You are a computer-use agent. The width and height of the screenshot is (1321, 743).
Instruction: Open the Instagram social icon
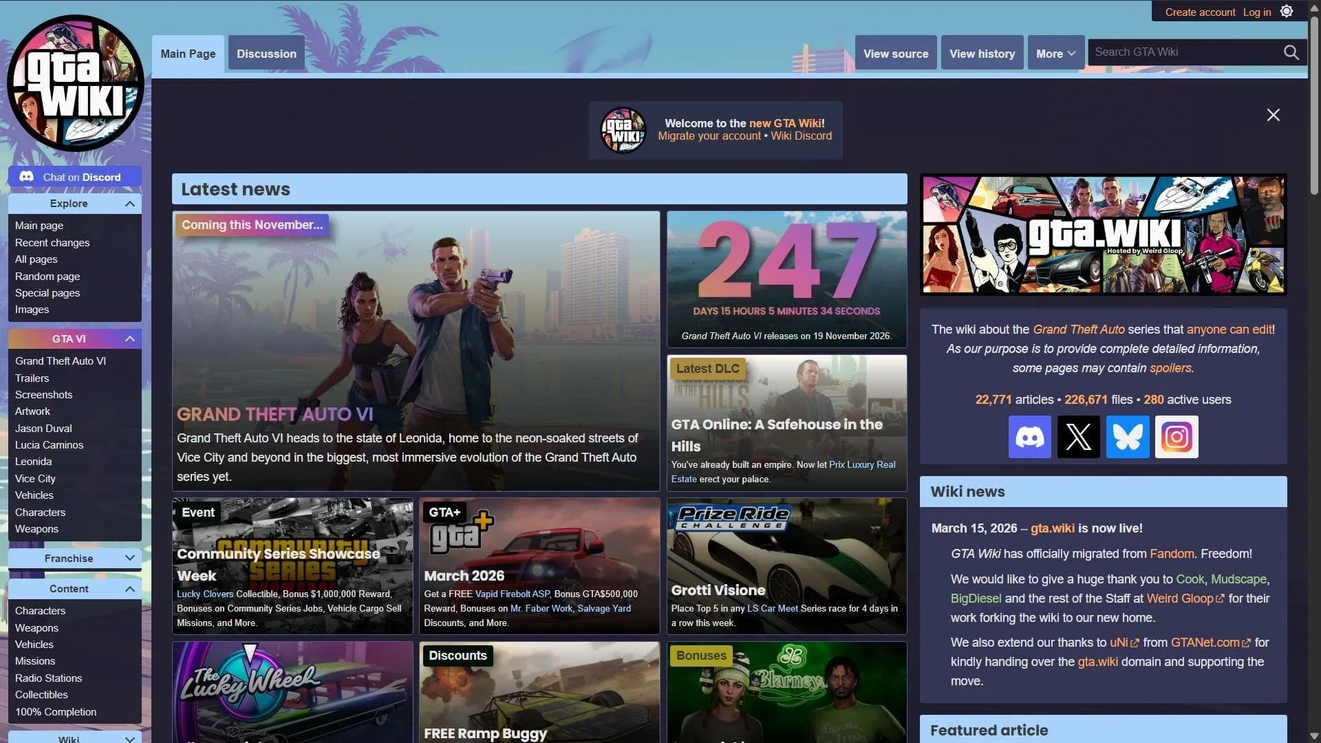tap(1177, 437)
